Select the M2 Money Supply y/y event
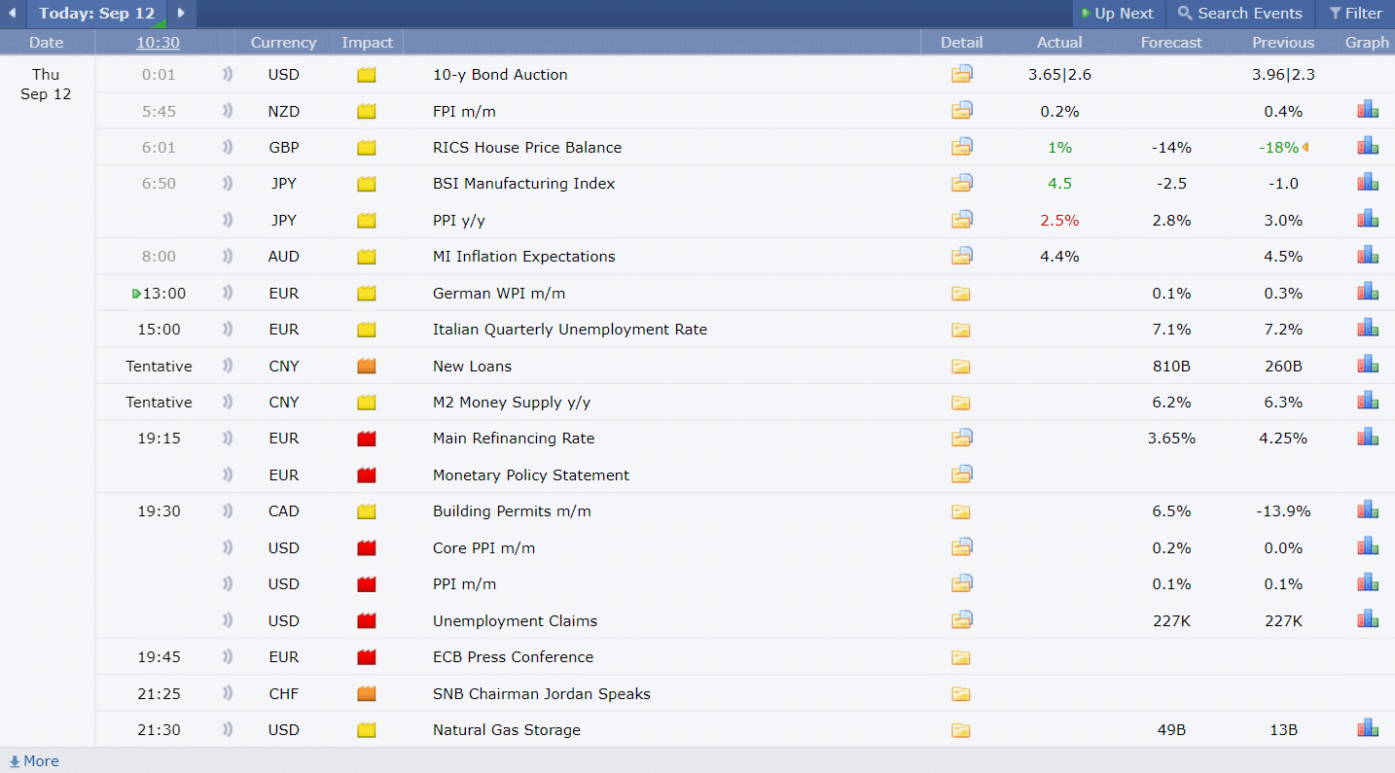Viewport: 1395px width, 773px height. [512, 403]
